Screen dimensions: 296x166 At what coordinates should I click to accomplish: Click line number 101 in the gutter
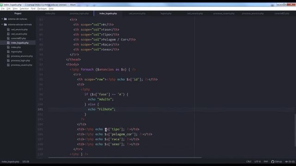coord(40,109)
